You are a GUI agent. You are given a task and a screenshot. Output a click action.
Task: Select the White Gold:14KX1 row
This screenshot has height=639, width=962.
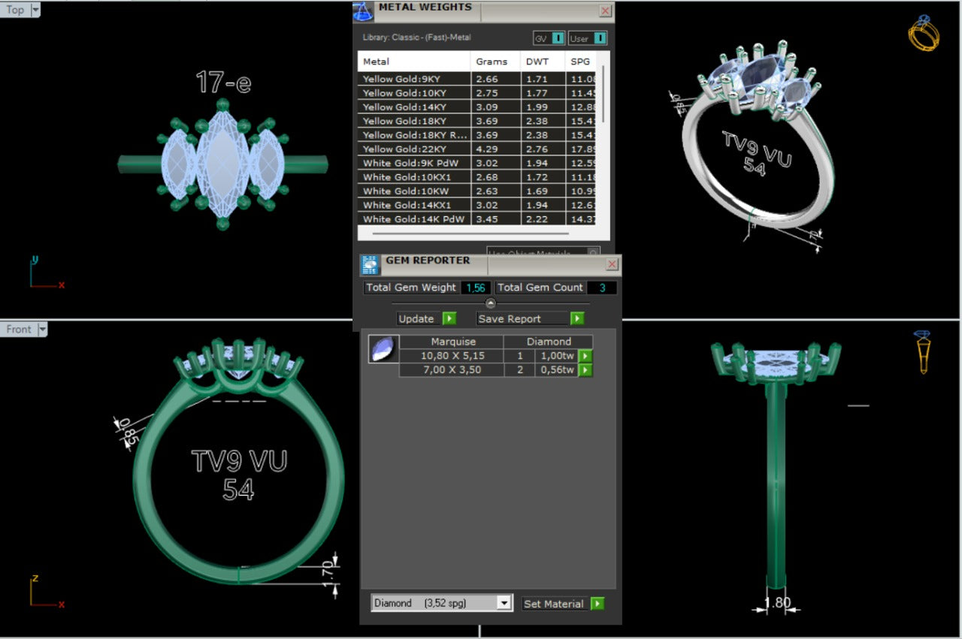477,205
